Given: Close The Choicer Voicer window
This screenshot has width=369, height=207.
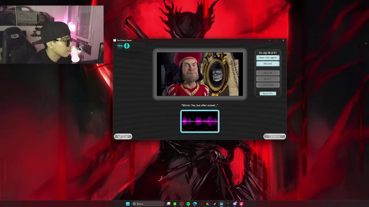Looking at the screenshot, I should pyautogui.click(x=283, y=40).
